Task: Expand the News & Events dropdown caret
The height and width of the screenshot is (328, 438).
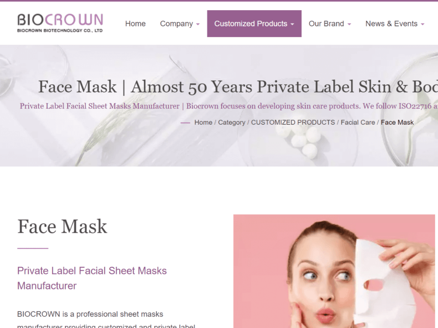Action: (x=422, y=24)
